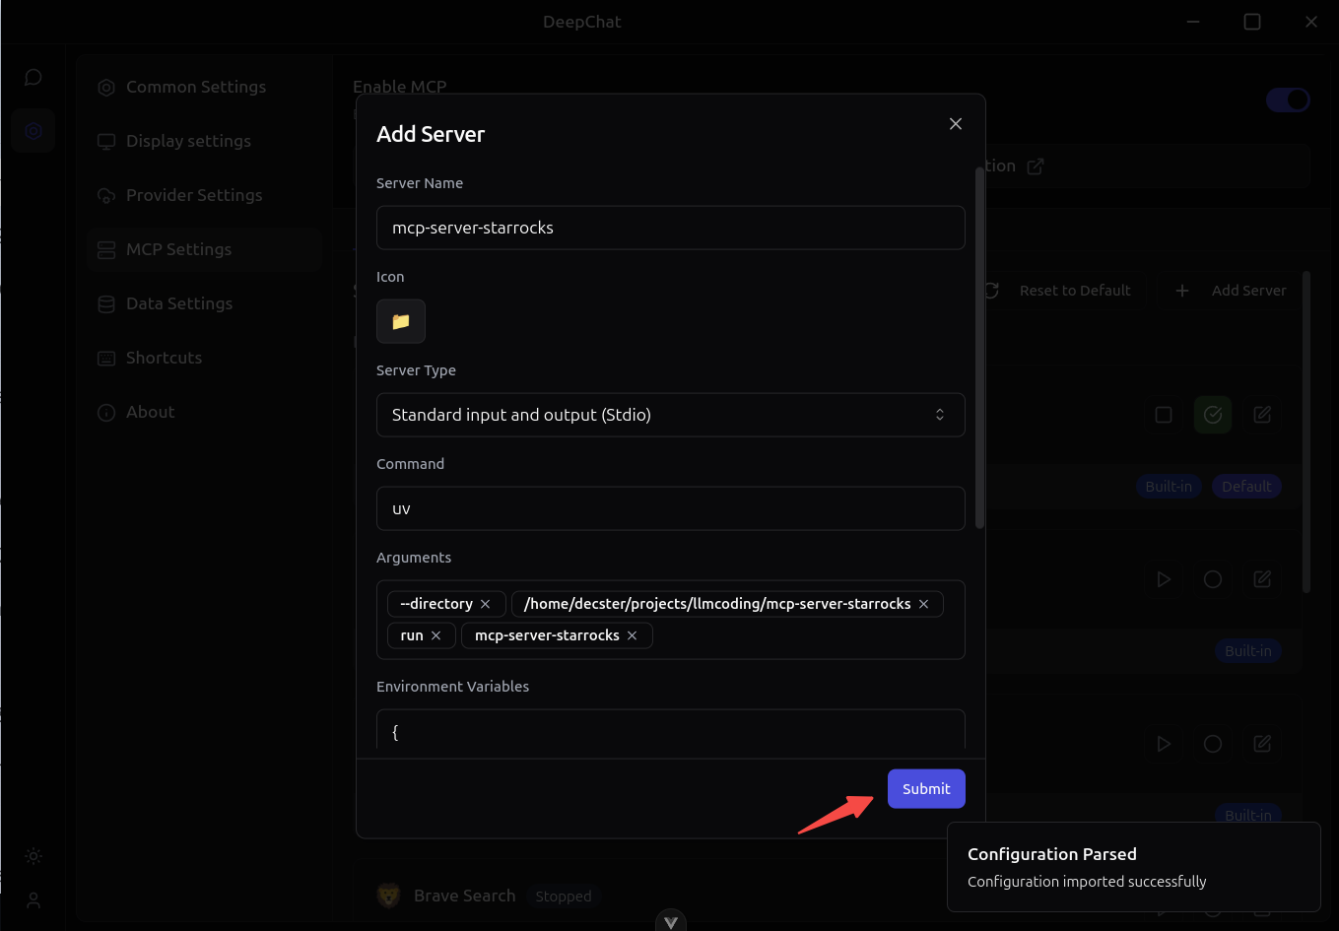This screenshot has width=1339, height=931.
Task: Open the chat panel from the sidebar
Action: pos(33,77)
